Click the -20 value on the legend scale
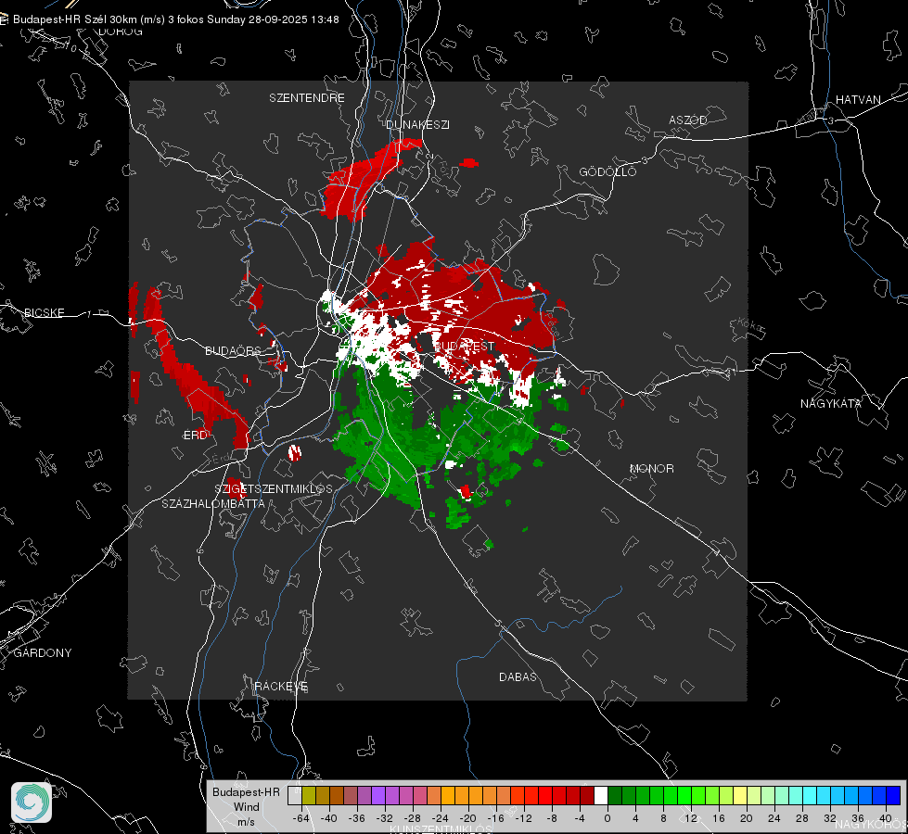The image size is (908, 834). pos(467,818)
